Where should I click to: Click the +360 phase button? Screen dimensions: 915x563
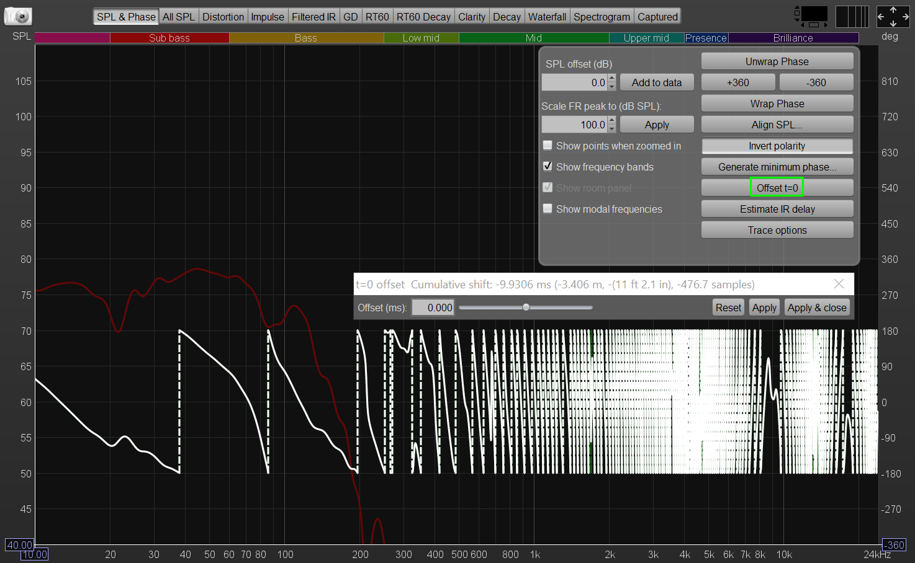tap(738, 82)
